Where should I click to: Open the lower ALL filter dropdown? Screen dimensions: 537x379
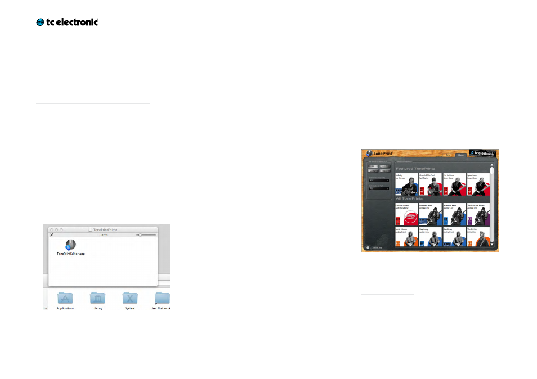379,188
